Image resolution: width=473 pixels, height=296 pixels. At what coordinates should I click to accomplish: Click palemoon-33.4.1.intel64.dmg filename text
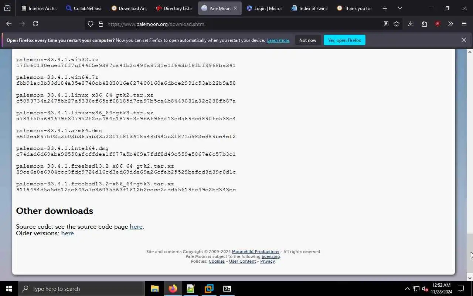point(62,148)
